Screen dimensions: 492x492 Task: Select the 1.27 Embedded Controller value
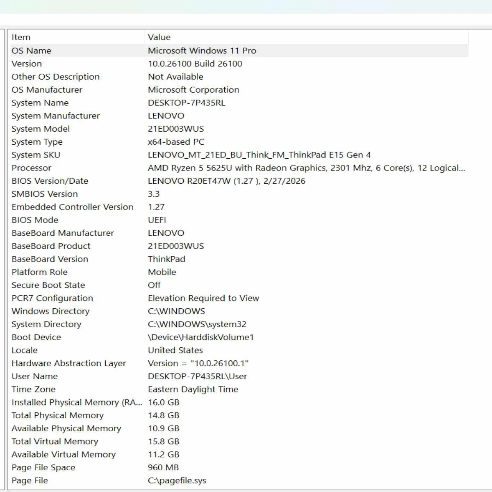tap(156, 207)
